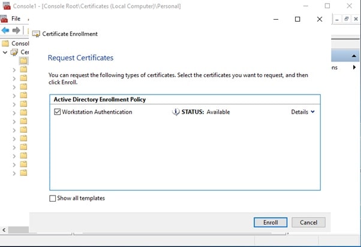This screenshot has width=361, height=247.
Task: Restore the inner MMC child window
Action: tap(347, 19)
